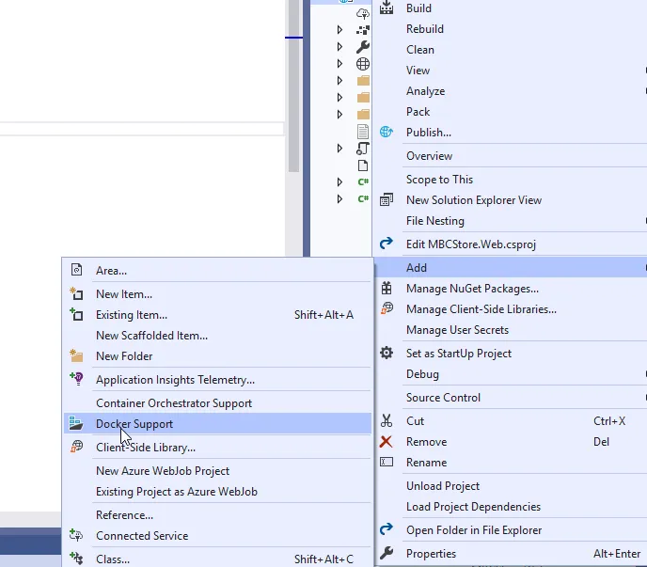Expand the globe wwwroot tree node arrow
This screenshot has height=567, width=647.
pyautogui.click(x=339, y=64)
